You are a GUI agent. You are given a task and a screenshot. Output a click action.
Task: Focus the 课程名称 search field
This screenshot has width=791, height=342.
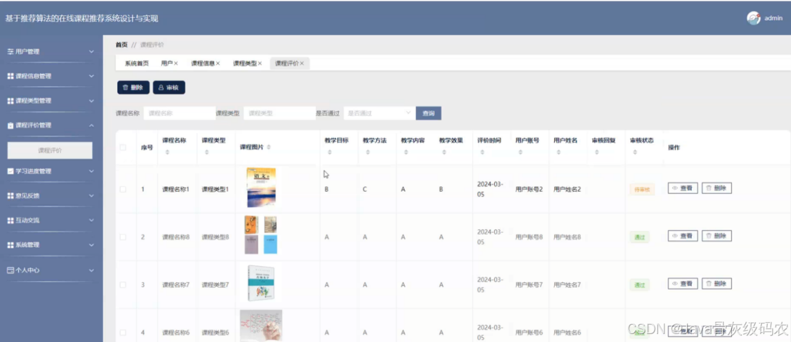179,113
